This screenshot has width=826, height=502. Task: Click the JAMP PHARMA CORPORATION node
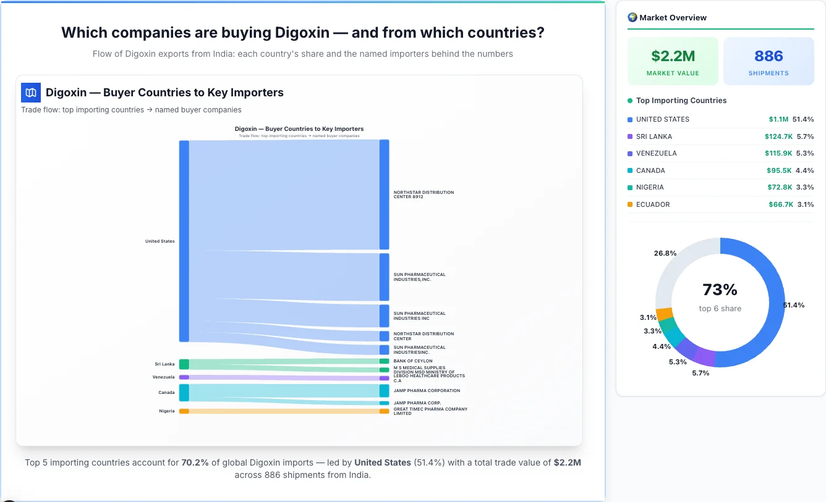(x=384, y=391)
